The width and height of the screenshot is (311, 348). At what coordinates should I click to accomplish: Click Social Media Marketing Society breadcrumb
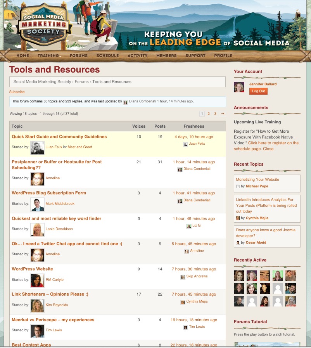tap(42, 82)
